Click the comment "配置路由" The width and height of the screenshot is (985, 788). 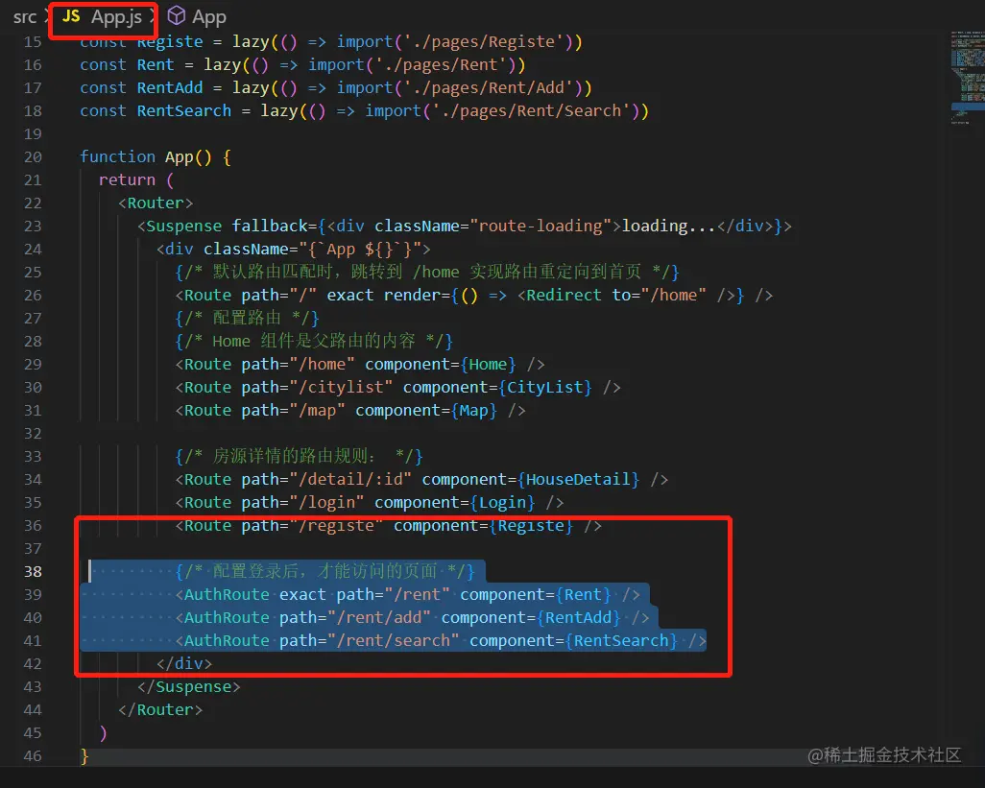click(x=247, y=319)
